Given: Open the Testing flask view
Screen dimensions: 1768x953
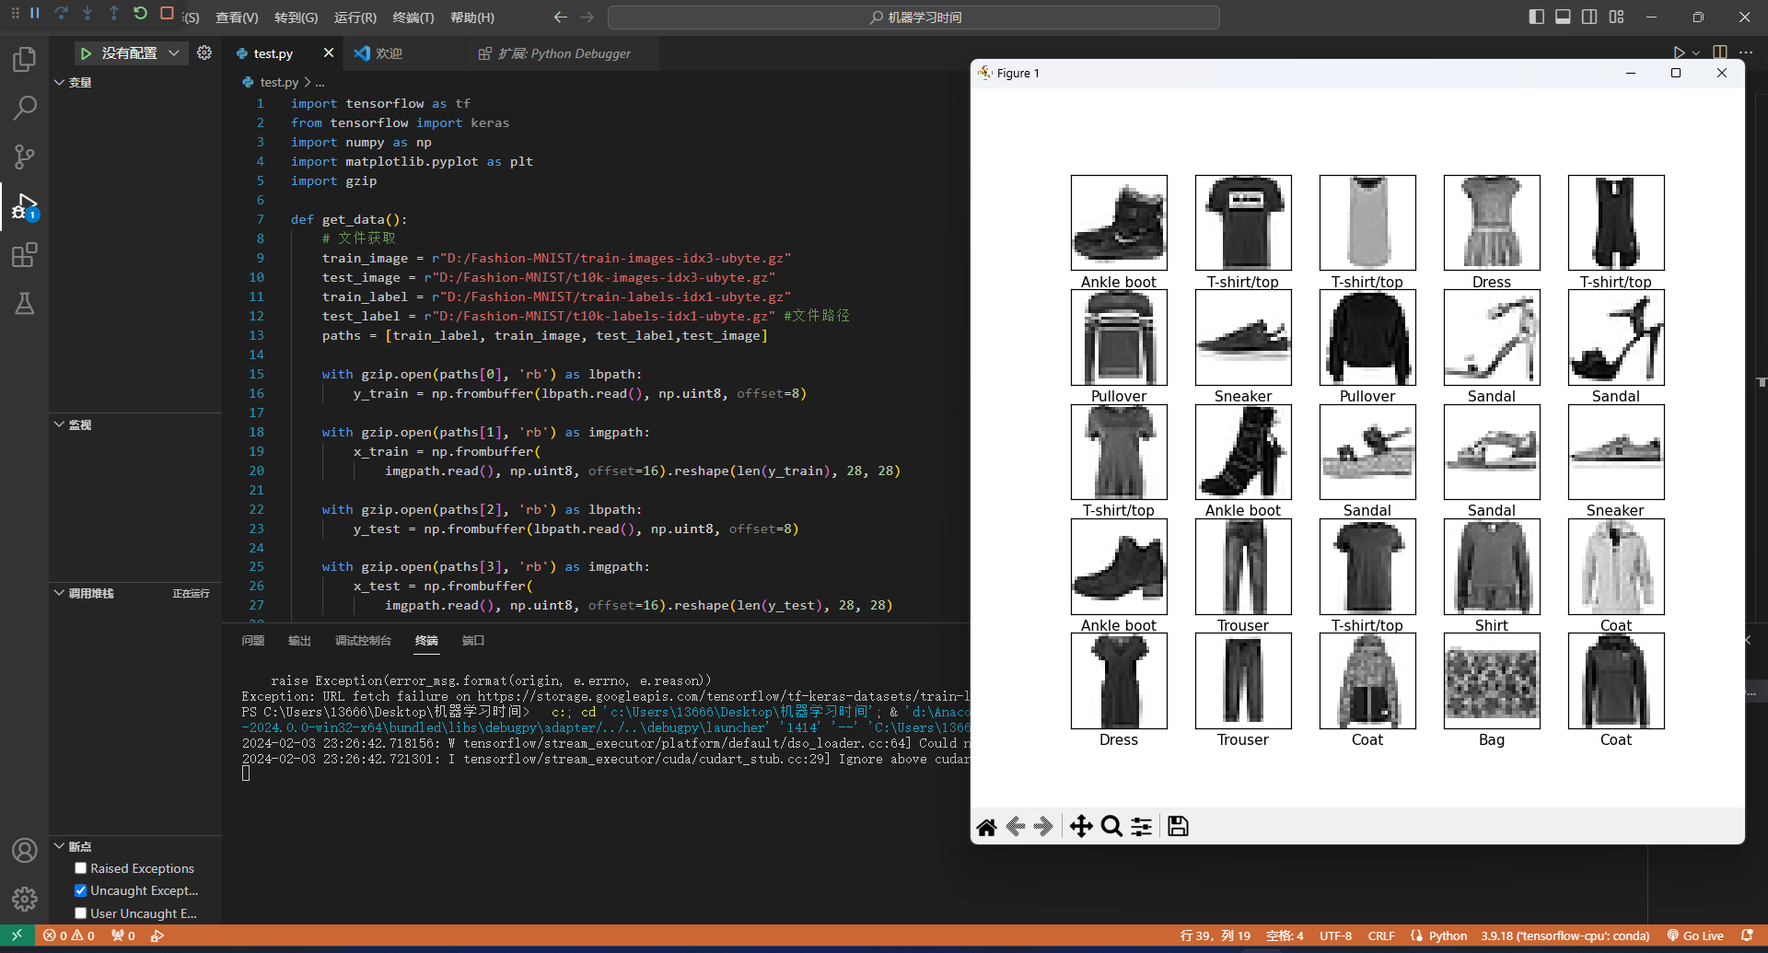Looking at the screenshot, I should (x=25, y=304).
